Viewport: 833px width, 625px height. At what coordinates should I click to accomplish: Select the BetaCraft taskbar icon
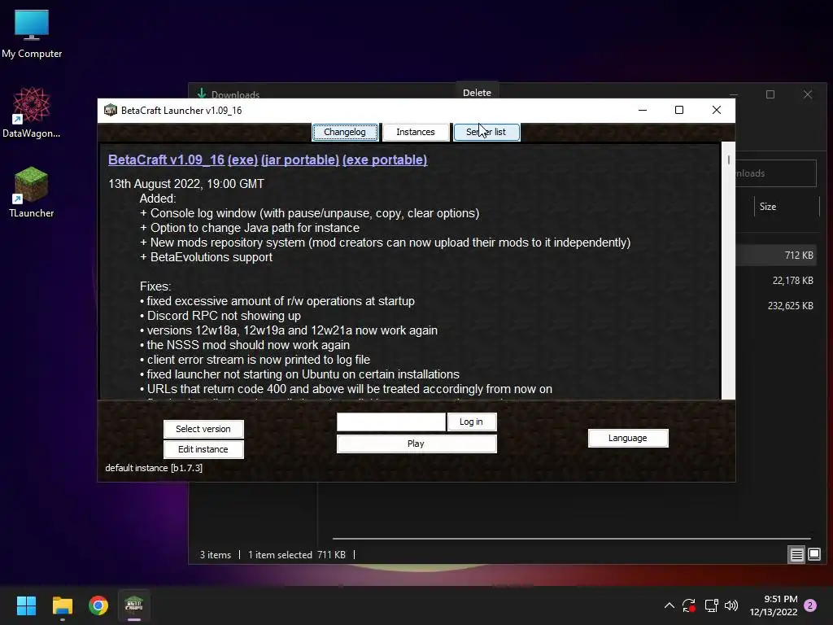[x=134, y=605]
